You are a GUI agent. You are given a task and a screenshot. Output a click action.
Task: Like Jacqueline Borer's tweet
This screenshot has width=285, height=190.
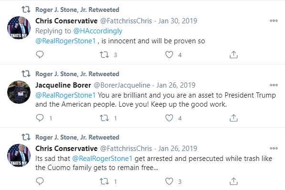pyautogui.click(x=169, y=118)
